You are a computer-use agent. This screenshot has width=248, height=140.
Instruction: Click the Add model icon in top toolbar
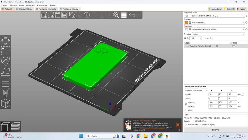click(x=44, y=15)
